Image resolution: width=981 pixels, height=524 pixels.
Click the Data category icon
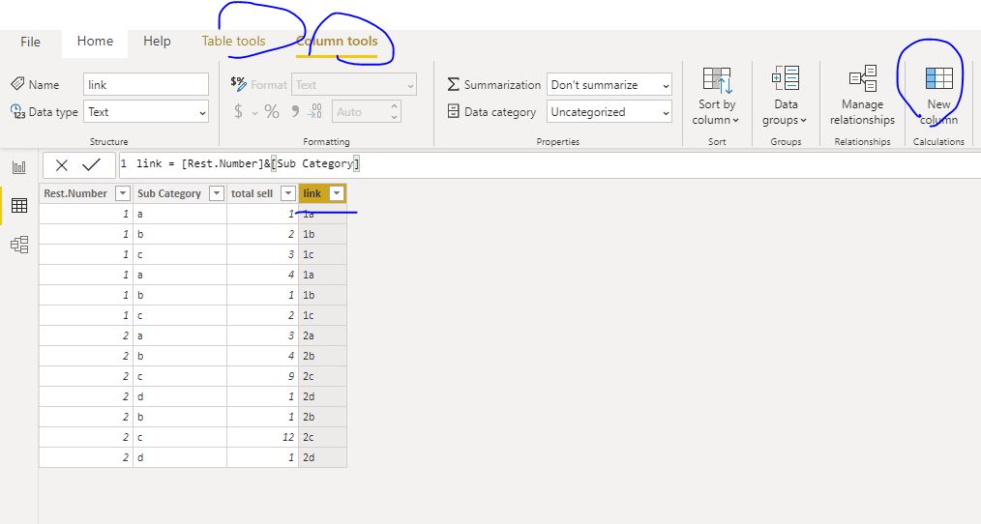click(453, 111)
